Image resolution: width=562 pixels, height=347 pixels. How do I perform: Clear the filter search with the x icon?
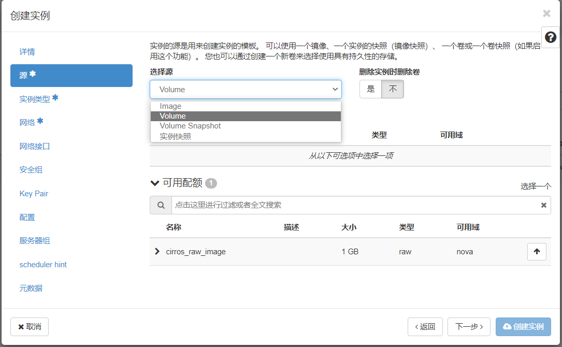point(543,205)
